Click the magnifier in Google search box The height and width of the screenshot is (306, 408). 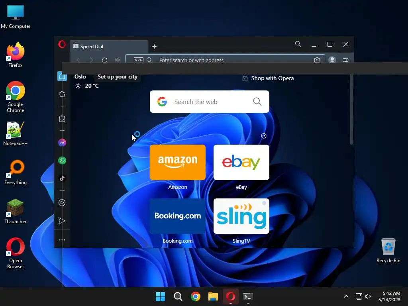click(x=257, y=102)
